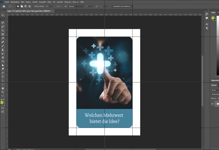Enable Quick Mask mode icon
219x150 pixels.
click(3, 108)
